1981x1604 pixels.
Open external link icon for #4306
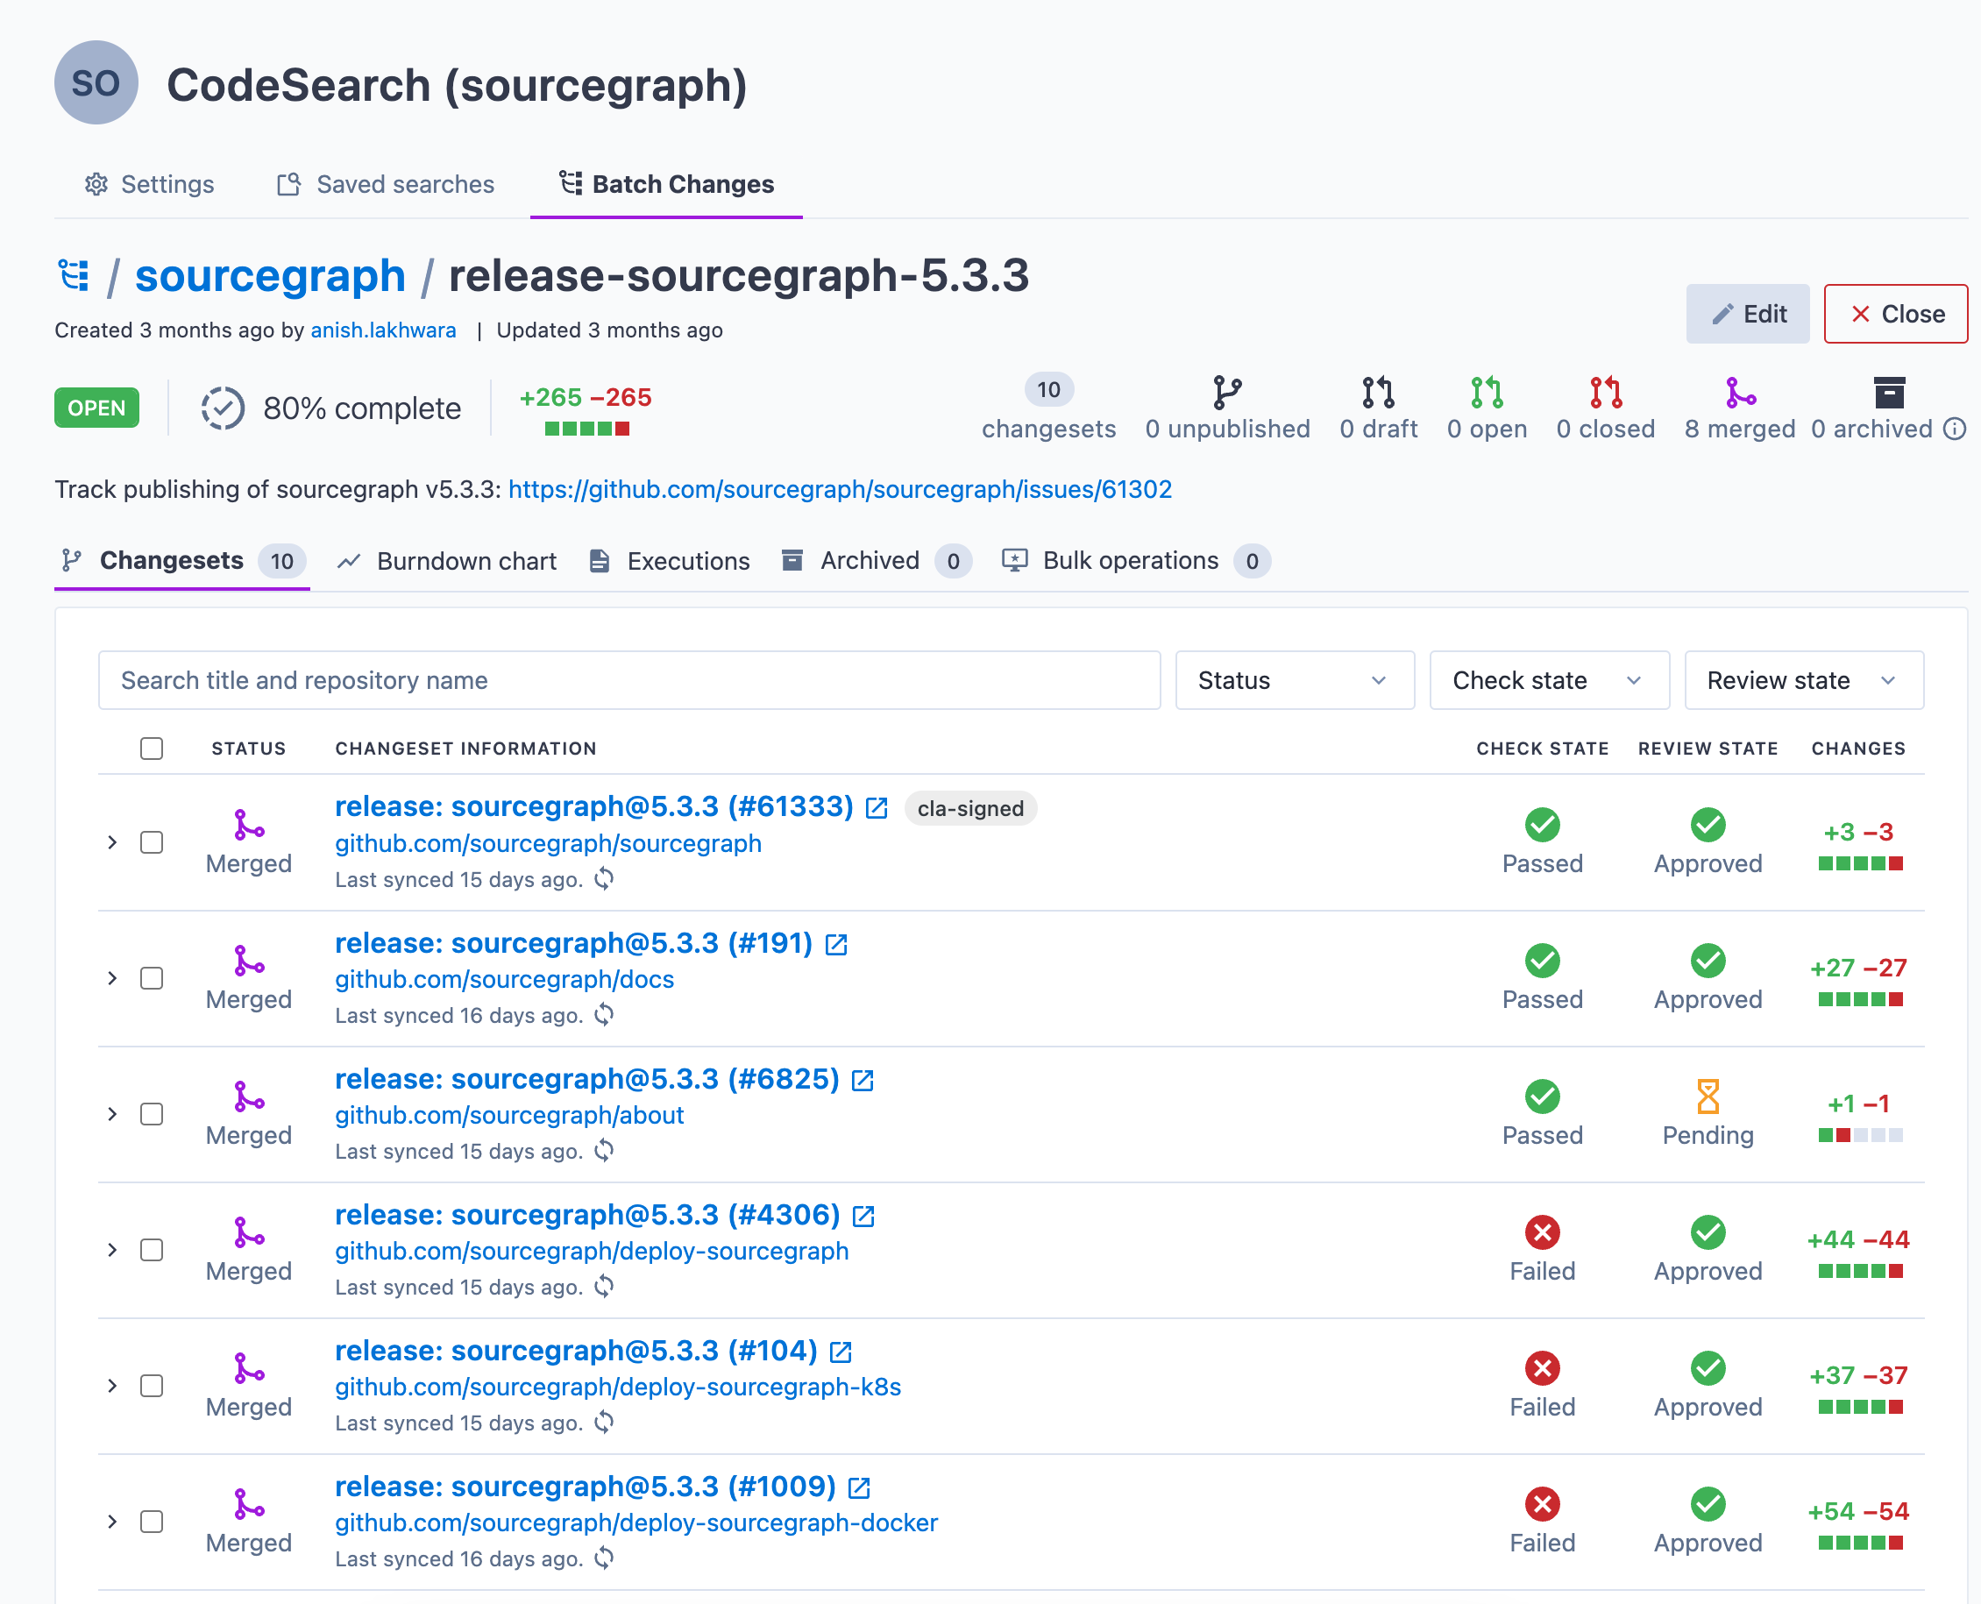coord(863,1215)
